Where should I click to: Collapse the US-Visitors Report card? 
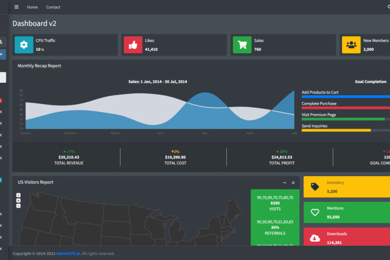point(284,183)
